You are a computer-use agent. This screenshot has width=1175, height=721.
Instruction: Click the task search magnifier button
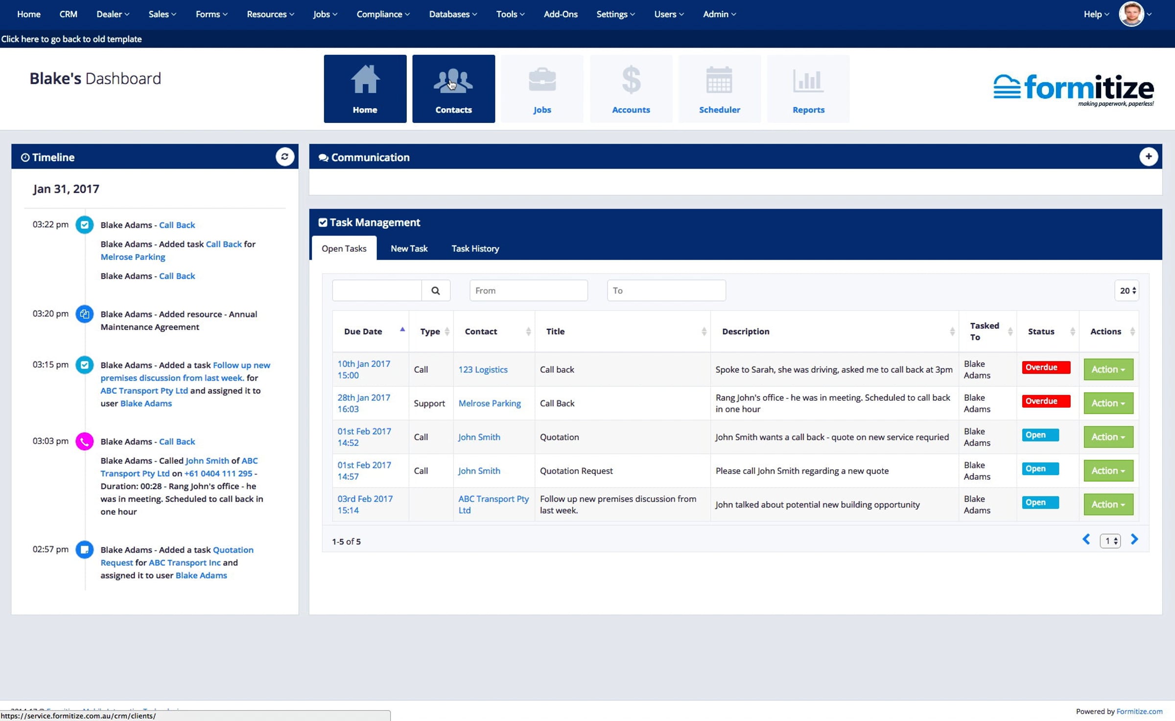pos(435,290)
